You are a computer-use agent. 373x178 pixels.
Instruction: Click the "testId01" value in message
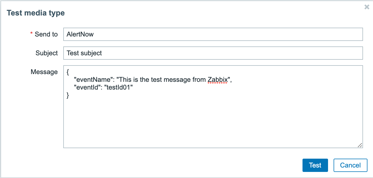coord(118,88)
